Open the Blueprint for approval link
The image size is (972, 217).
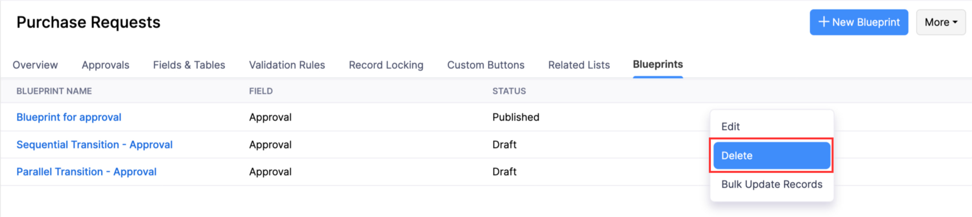click(x=69, y=117)
